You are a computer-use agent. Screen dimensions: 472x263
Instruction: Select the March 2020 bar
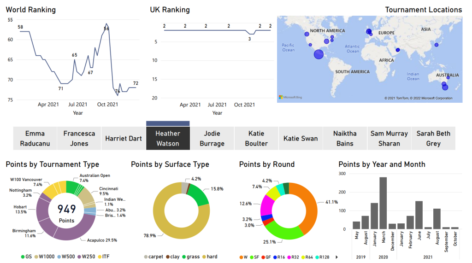coord(383,203)
